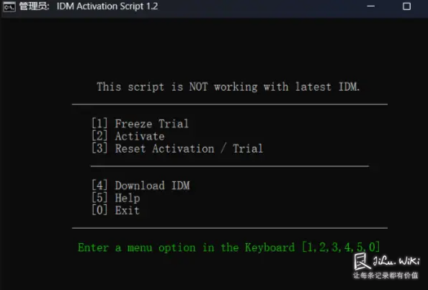This screenshot has width=428, height=290.
Task: Select the Freeze Trial menu option
Action: [140, 124]
